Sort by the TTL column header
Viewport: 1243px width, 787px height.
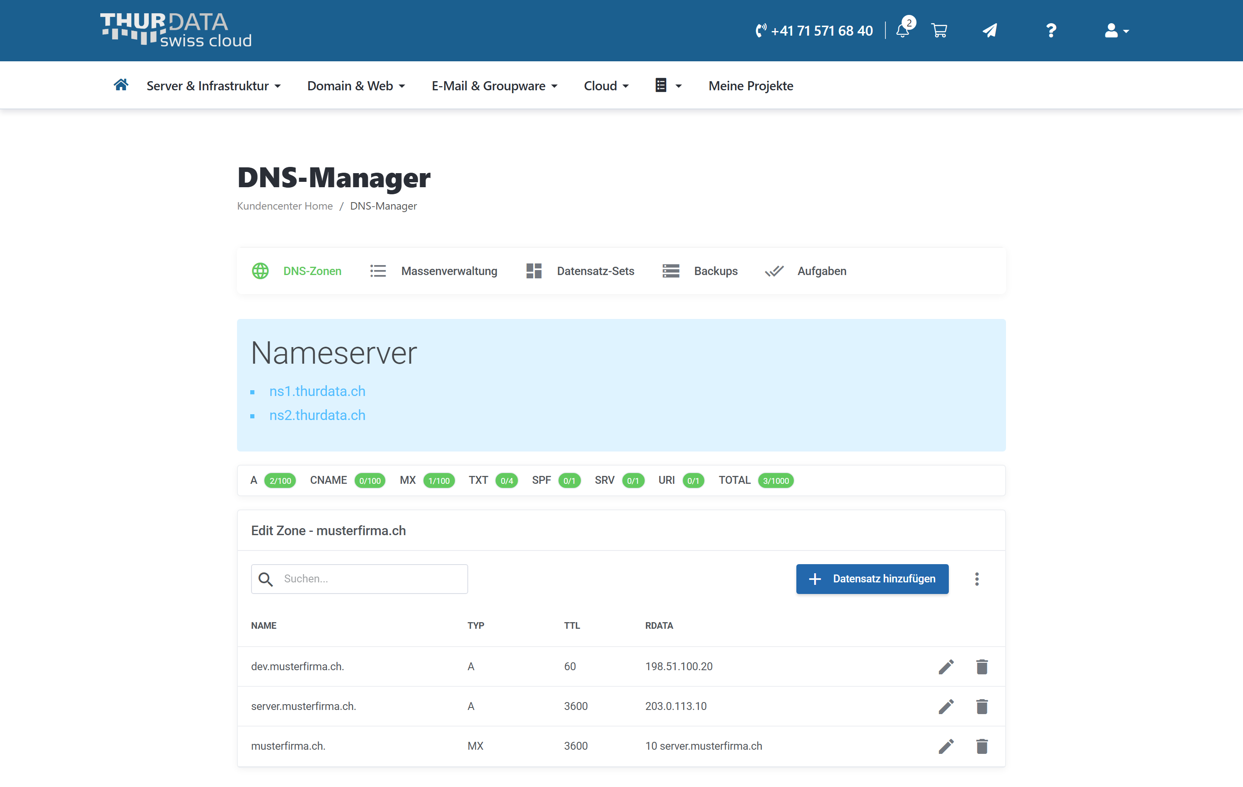point(572,625)
